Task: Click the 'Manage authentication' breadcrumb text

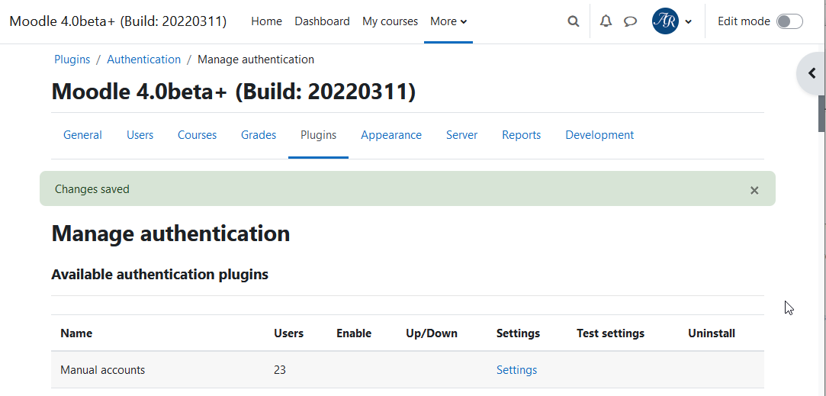Action: pyautogui.click(x=256, y=60)
